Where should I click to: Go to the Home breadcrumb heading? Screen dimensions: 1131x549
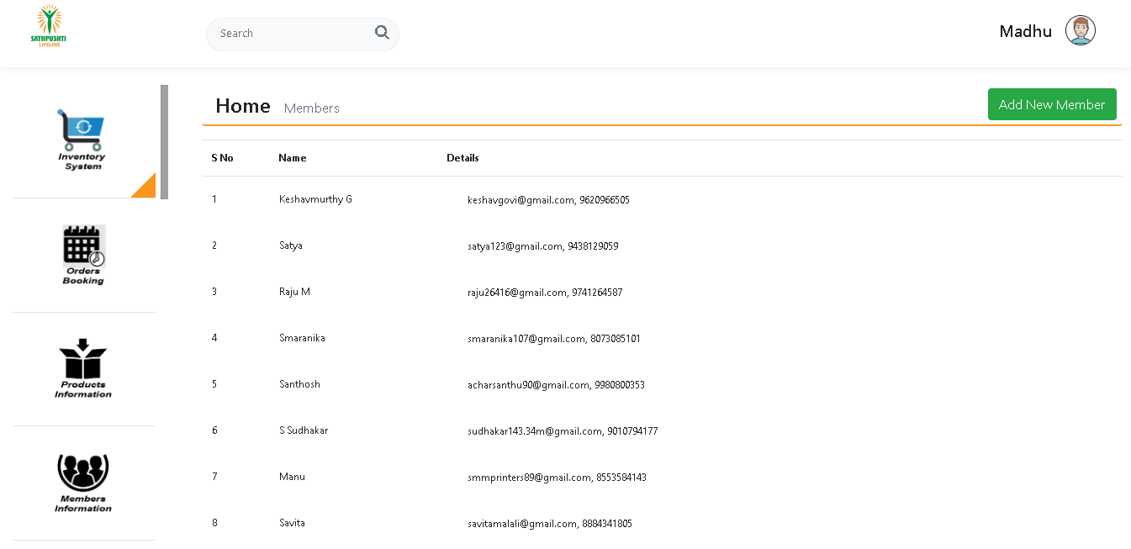(243, 106)
